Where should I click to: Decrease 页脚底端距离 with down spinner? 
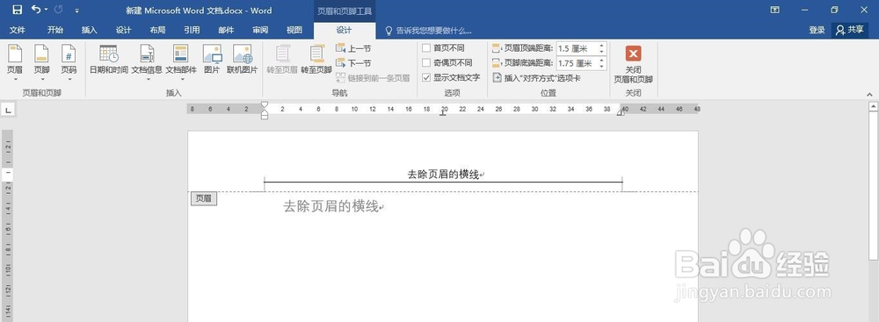coord(602,67)
